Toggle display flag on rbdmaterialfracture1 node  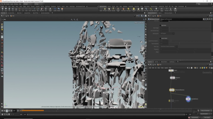(174, 90)
